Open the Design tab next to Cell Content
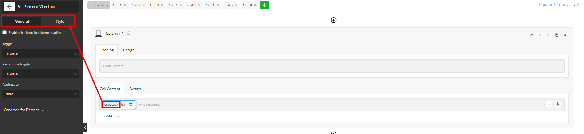Viewport: 584px width, 134px height. (x=135, y=89)
